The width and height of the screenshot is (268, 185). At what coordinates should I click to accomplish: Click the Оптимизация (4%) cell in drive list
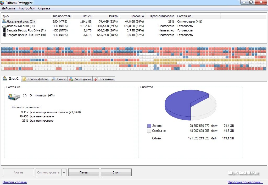190,21
